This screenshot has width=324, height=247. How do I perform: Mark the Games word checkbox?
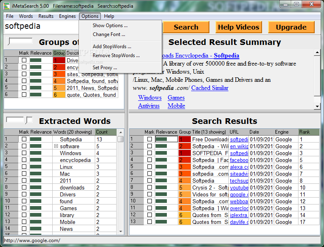24,208
